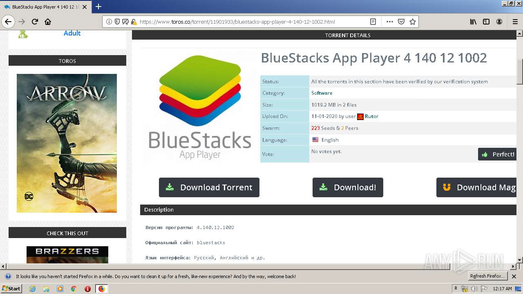Launch Internet Explorer from taskbar

[x=32, y=289]
